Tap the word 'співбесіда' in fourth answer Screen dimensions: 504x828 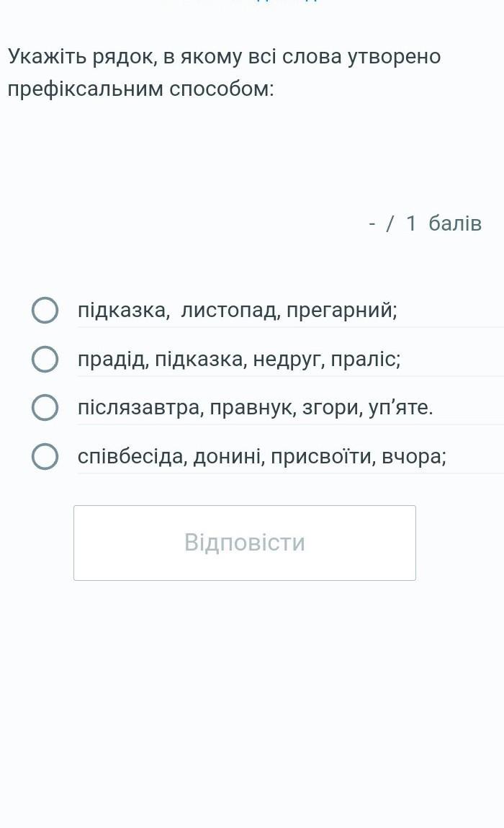pos(131,456)
